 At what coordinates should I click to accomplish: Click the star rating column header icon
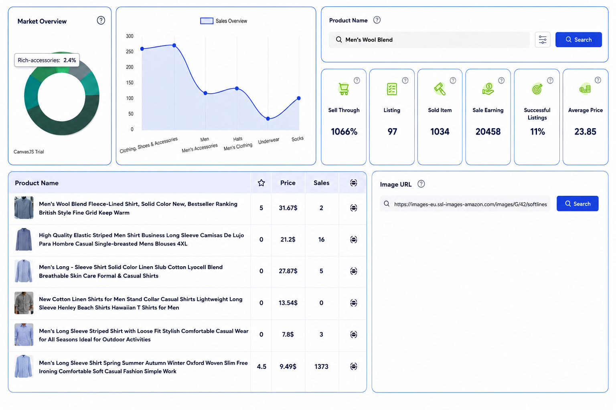261,183
